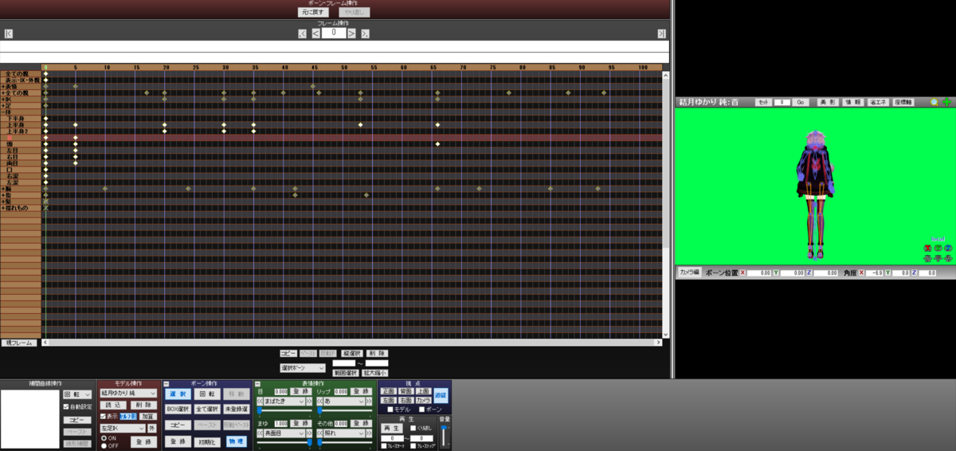
Task: Click the 登録 button beside the IK radio buttons
Action: pyautogui.click(x=143, y=441)
